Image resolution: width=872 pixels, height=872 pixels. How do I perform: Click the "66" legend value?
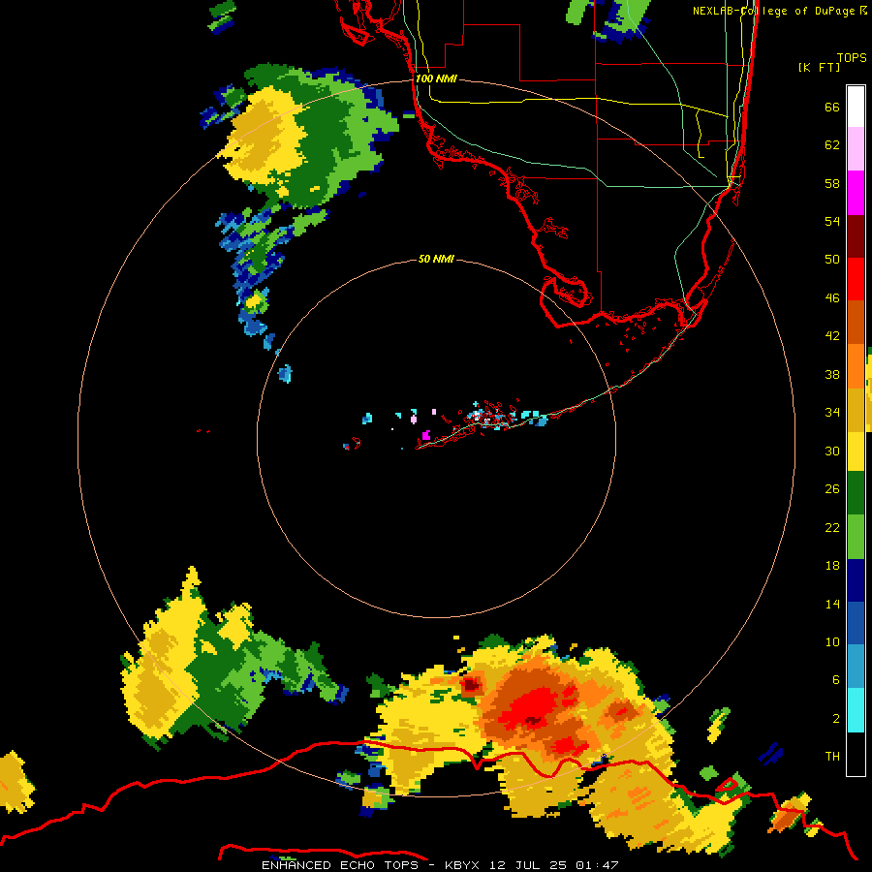[832, 107]
